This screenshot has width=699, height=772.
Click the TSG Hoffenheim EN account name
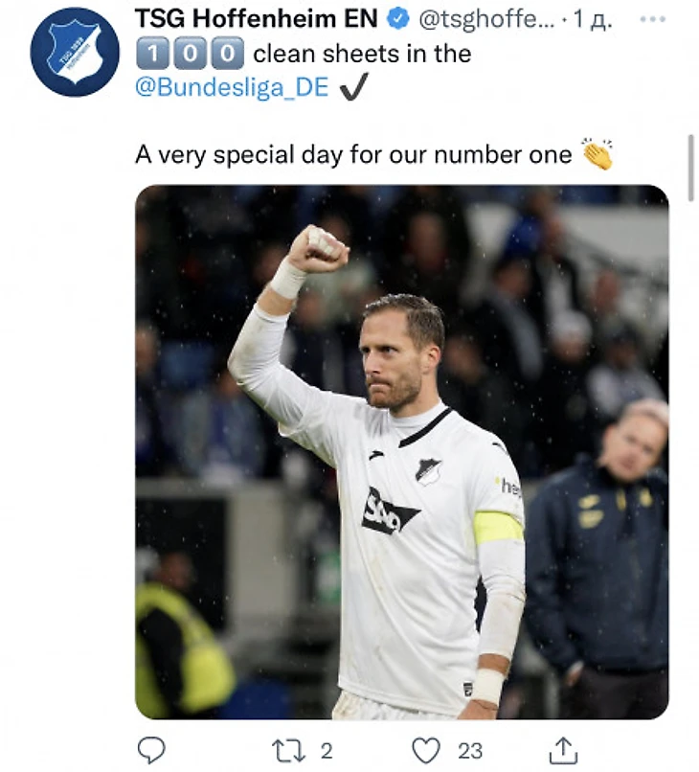[x=256, y=19]
